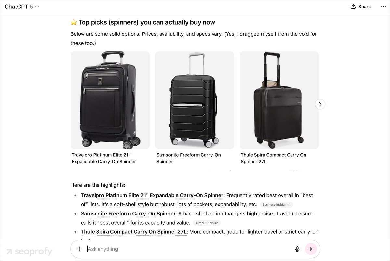Viewport: 390px width, 261px height.
Task: Click the plus attach icon
Action: (x=80, y=249)
